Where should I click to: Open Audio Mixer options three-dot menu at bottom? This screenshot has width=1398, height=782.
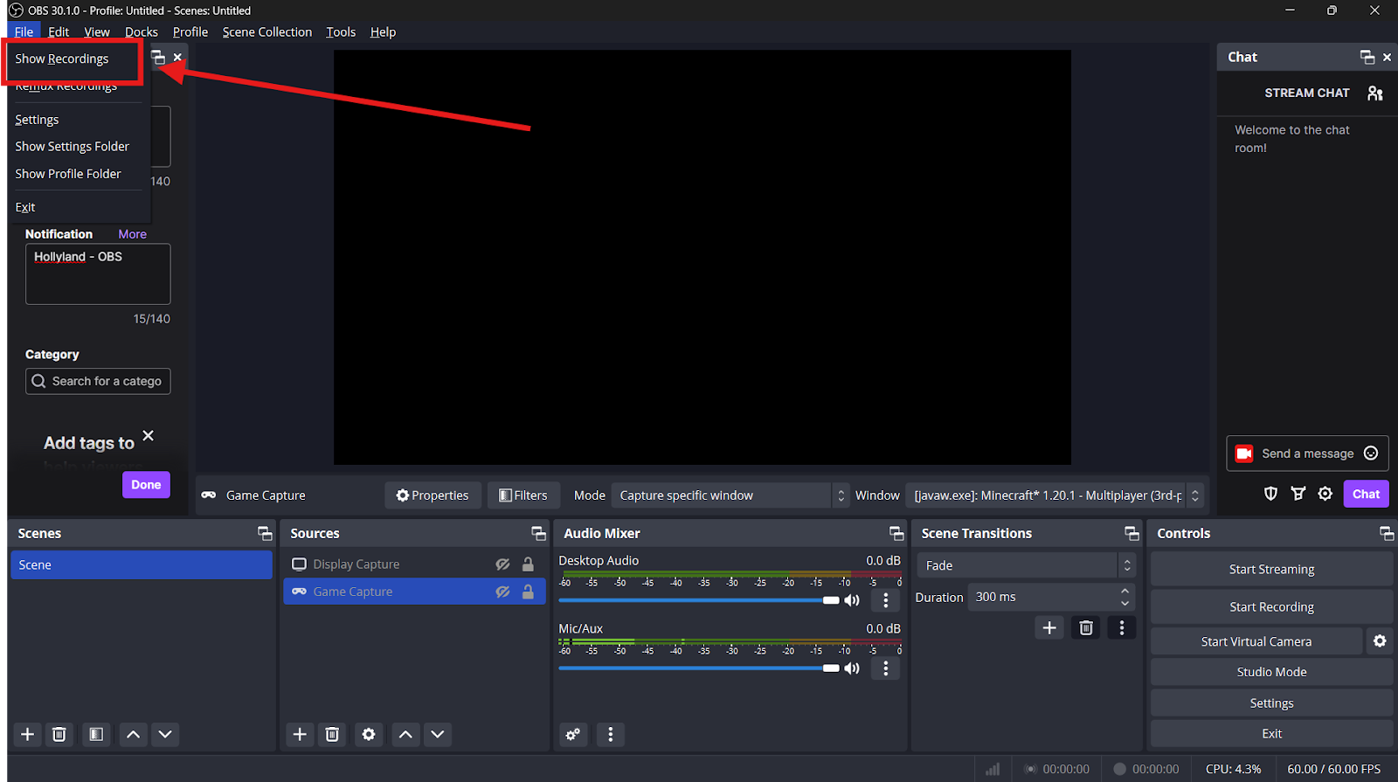[611, 734]
